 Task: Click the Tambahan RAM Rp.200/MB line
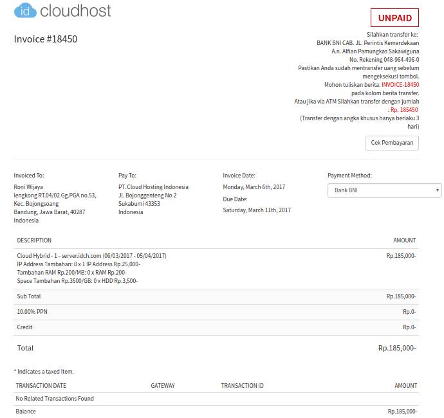point(71,273)
